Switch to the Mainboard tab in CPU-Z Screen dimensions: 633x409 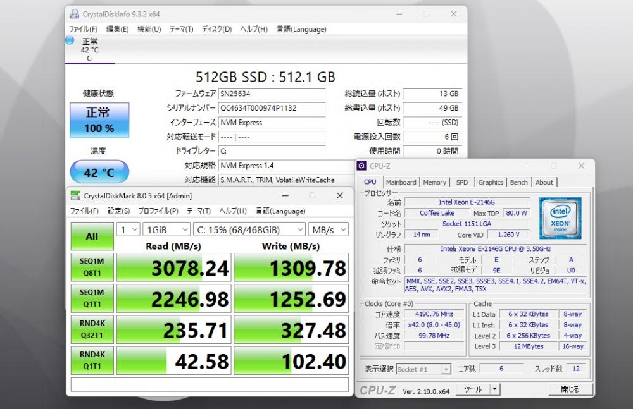click(x=401, y=182)
